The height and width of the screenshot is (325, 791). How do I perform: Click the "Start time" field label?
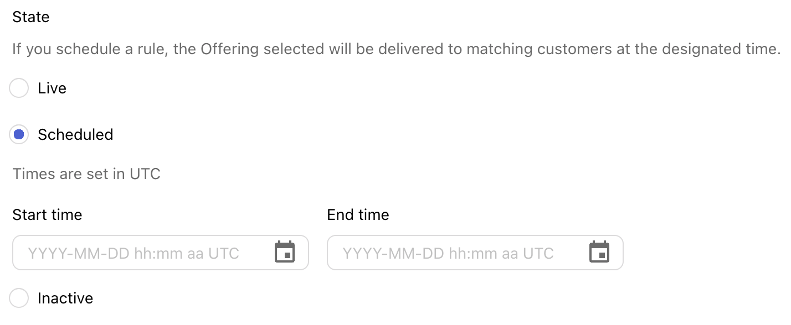(47, 214)
